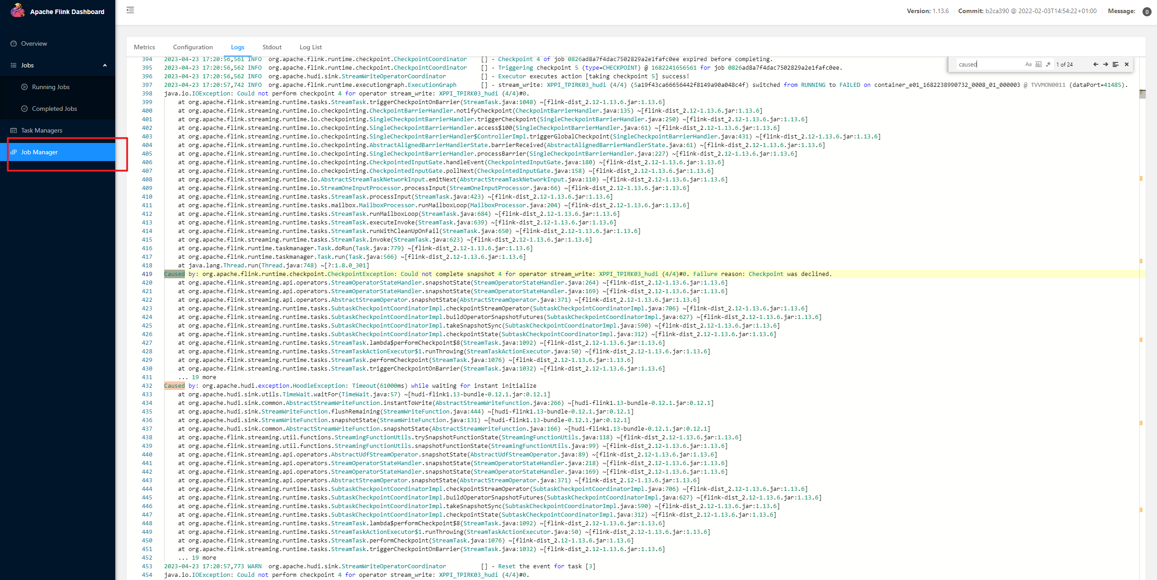Screen dimensions: 1157x580
Task: Go to previous search match arrow
Action: (x=1096, y=64)
